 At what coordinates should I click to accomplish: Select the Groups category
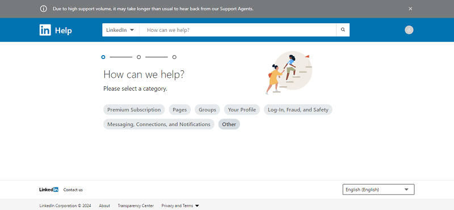tap(207, 110)
